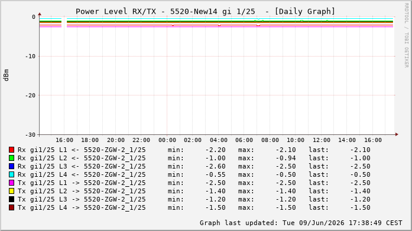
Task: Click the Graph last updated timestamp
Action: [301, 223]
